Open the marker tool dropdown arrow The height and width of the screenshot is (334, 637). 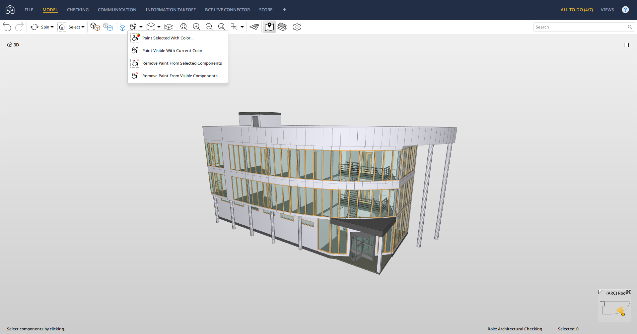(242, 27)
